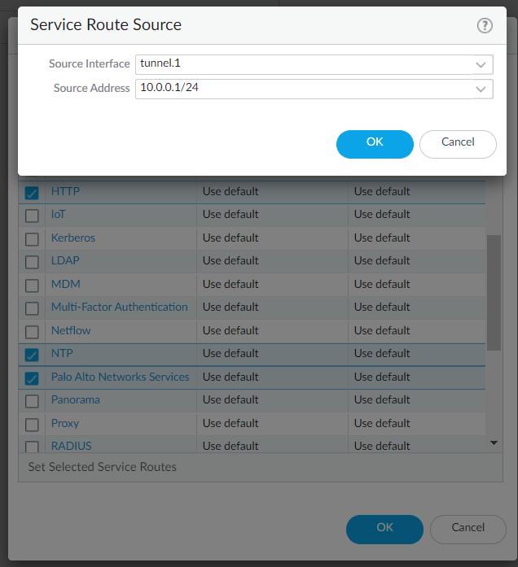Screen dimensions: 518x567
Task: Check the Proxy service checkbox
Action: [32, 425]
